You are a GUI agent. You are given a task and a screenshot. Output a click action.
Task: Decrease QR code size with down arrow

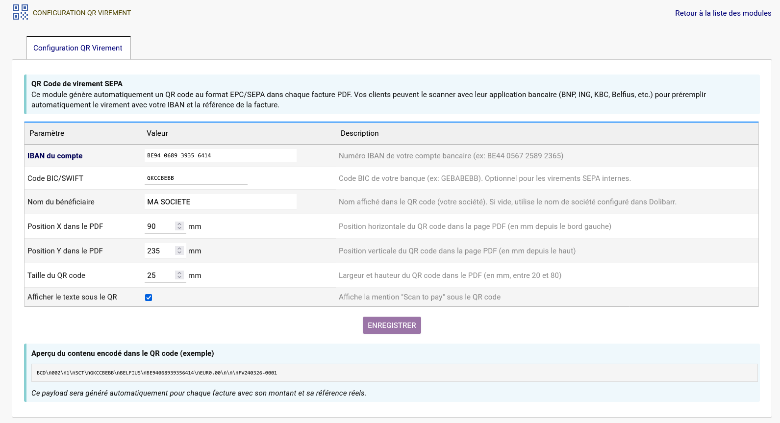coord(179,277)
